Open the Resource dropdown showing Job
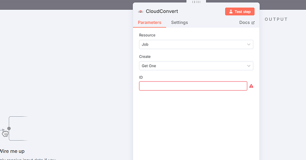This screenshot has width=306, height=160. (x=196, y=45)
